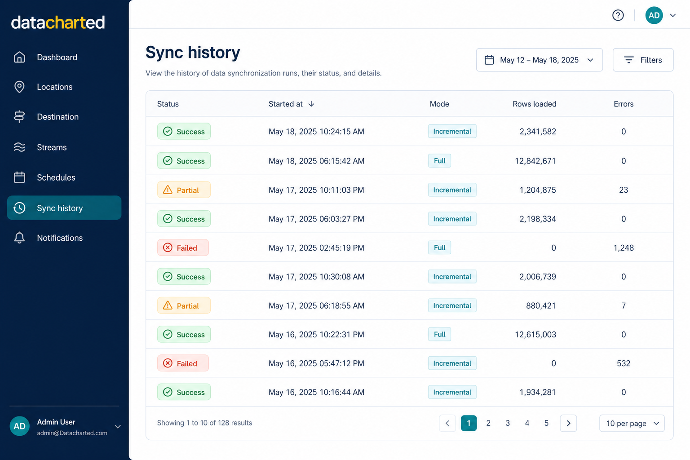Click the Streams waves icon
The width and height of the screenshot is (690, 460).
(19, 147)
